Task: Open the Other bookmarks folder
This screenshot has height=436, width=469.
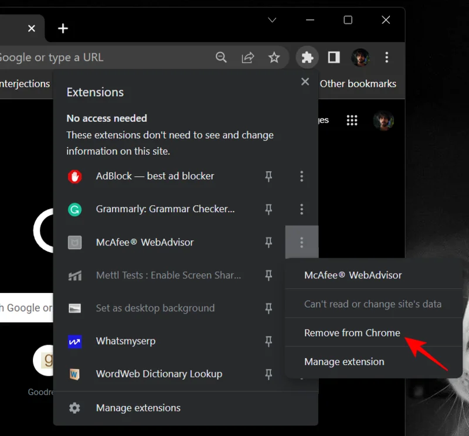Action: 358,83
